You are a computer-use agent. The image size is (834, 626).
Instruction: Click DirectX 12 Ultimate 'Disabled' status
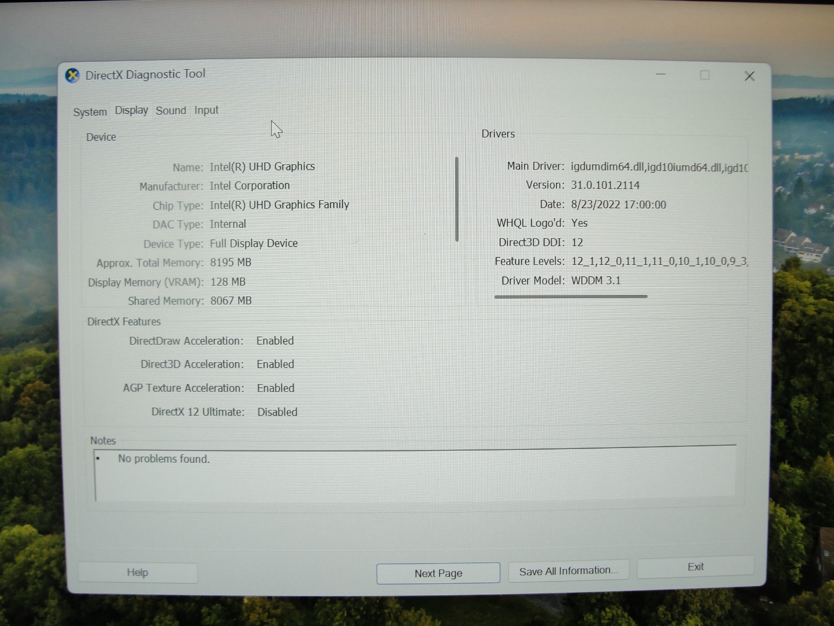[x=277, y=412]
